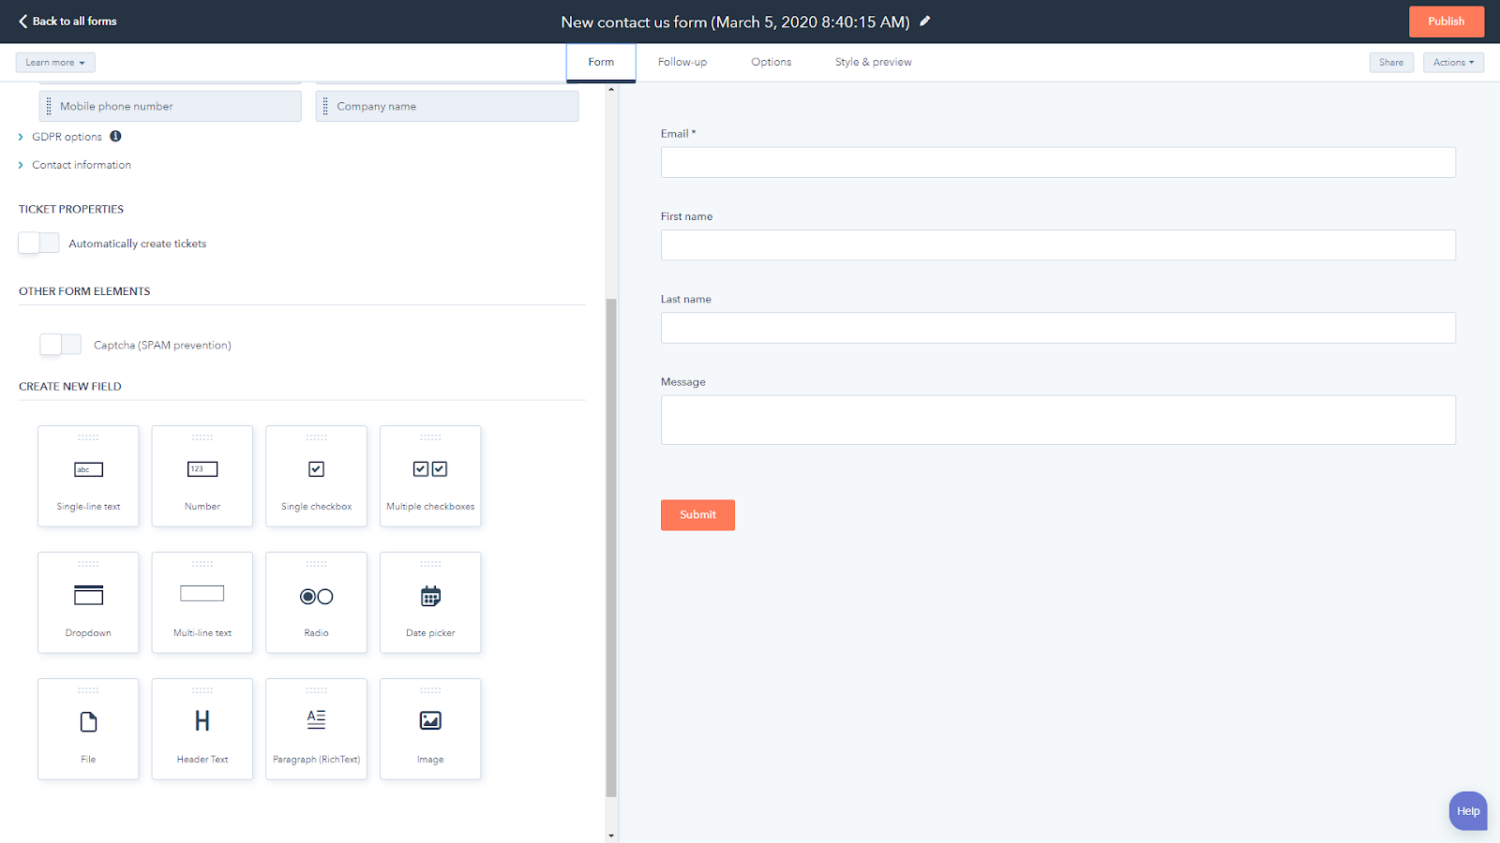Turn on Captcha SPAM prevention toggle
Viewport: 1500px width, 843px height.
click(61, 345)
